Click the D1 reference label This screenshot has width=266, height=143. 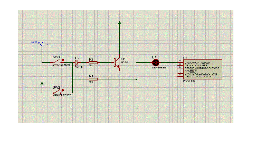pyautogui.click(x=154, y=57)
